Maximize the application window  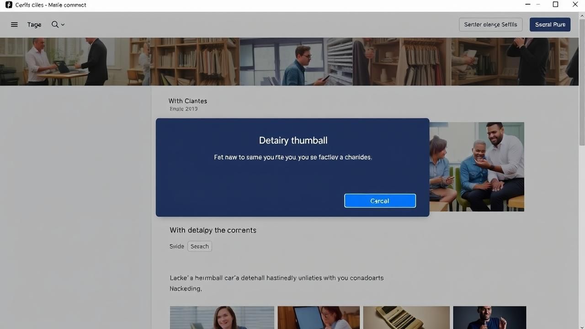click(555, 5)
